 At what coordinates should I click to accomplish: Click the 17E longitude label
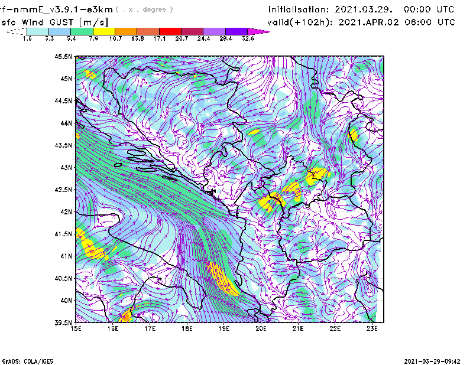tap(150, 328)
